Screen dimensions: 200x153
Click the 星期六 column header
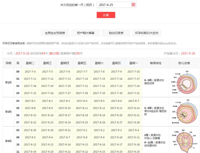[99, 63]
